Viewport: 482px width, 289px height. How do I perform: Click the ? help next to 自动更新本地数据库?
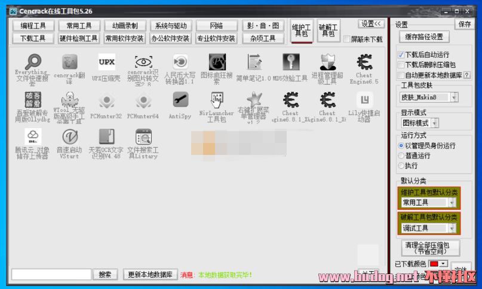coord(466,75)
